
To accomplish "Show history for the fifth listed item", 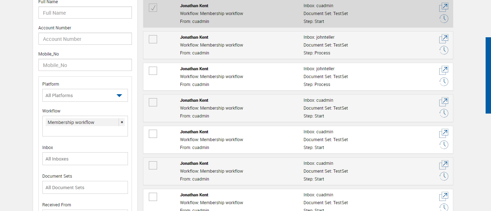I will point(444,145).
